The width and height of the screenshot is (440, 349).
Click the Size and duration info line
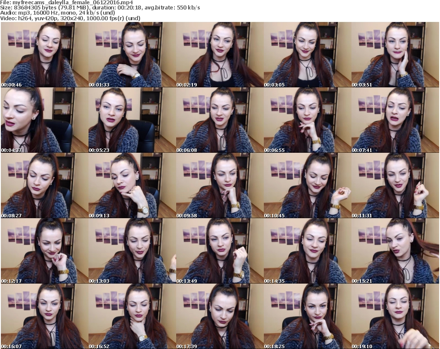pos(100,8)
